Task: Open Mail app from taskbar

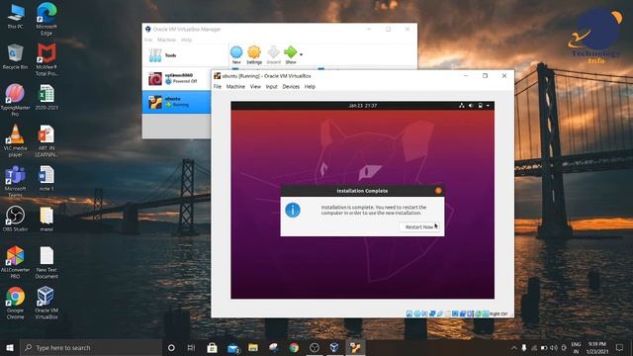Action: click(233, 347)
